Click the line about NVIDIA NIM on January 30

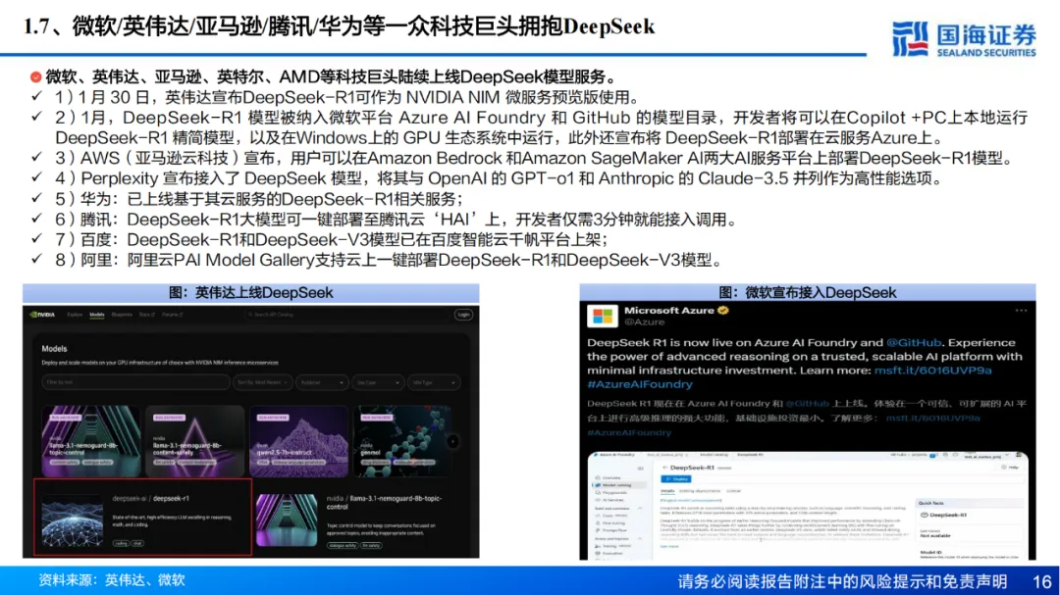coord(347,97)
